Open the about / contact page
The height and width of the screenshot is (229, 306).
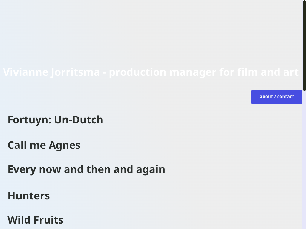pos(276,97)
